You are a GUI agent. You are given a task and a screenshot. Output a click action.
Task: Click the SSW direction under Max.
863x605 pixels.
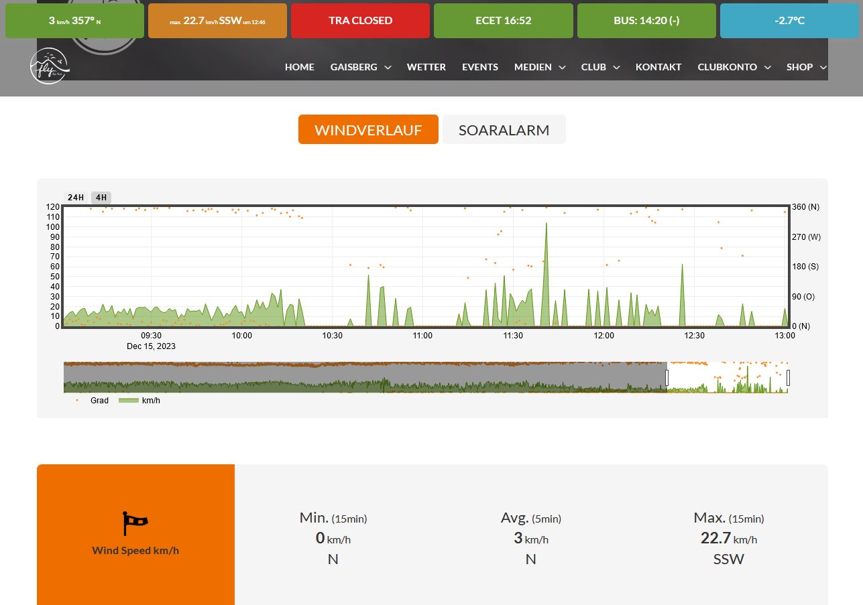click(728, 559)
